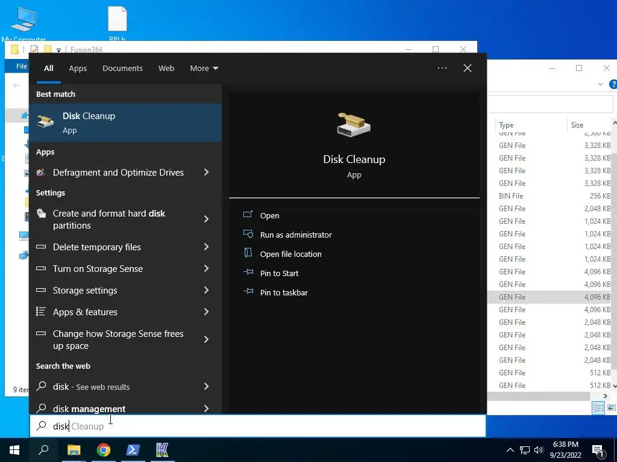This screenshot has height=462, width=617.
Task: Open the K application on the taskbar
Action: click(162, 450)
